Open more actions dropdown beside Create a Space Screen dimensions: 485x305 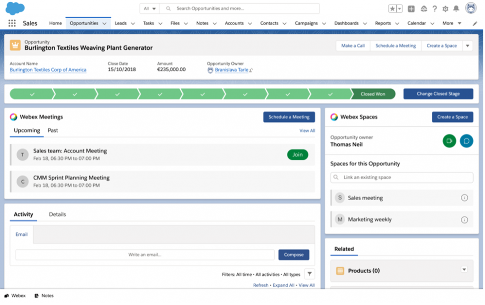467,46
